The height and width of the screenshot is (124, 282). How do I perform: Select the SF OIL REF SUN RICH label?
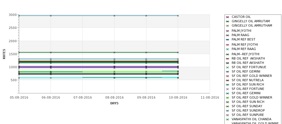[x=248, y=84]
